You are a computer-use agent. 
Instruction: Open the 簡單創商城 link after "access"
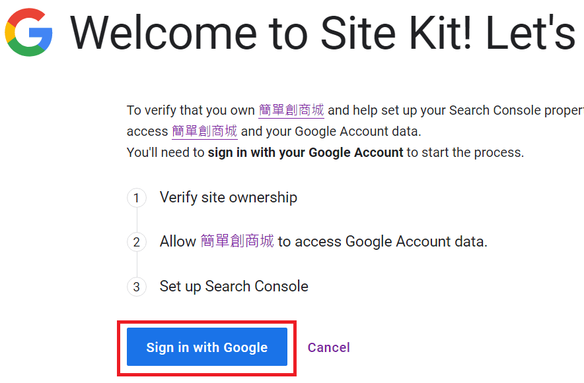point(204,131)
